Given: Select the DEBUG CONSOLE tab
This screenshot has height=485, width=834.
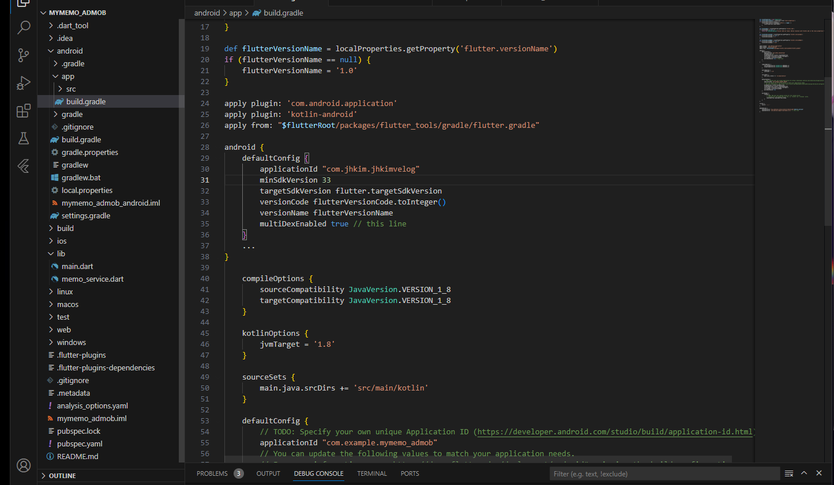Looking at the screenshot, I should click(x=318, y=473).
